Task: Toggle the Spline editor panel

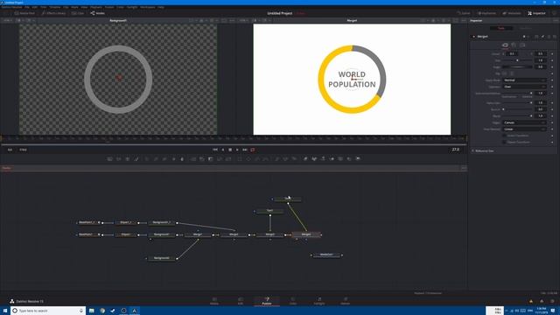Action: pos(464,13)
